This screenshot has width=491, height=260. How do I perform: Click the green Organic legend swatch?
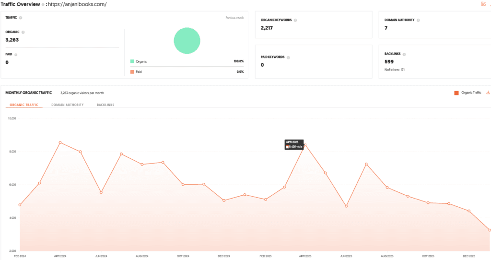(132, 61)
